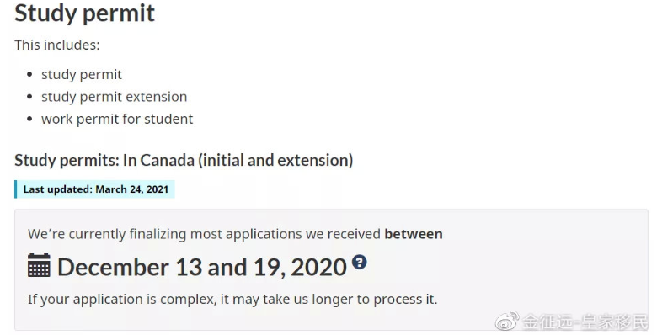Image resolution: width=657 pixels, height=335 pixels.
Task: Click the year '2020' in the date
Action: (x=319, y=267)
